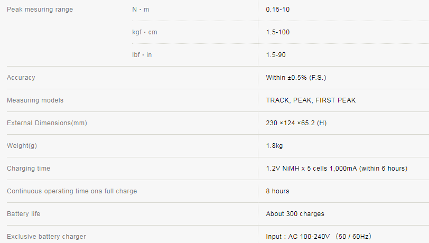Click the Accuracy row label
Screen dimensions: 429x243
[x=21, y=78]
